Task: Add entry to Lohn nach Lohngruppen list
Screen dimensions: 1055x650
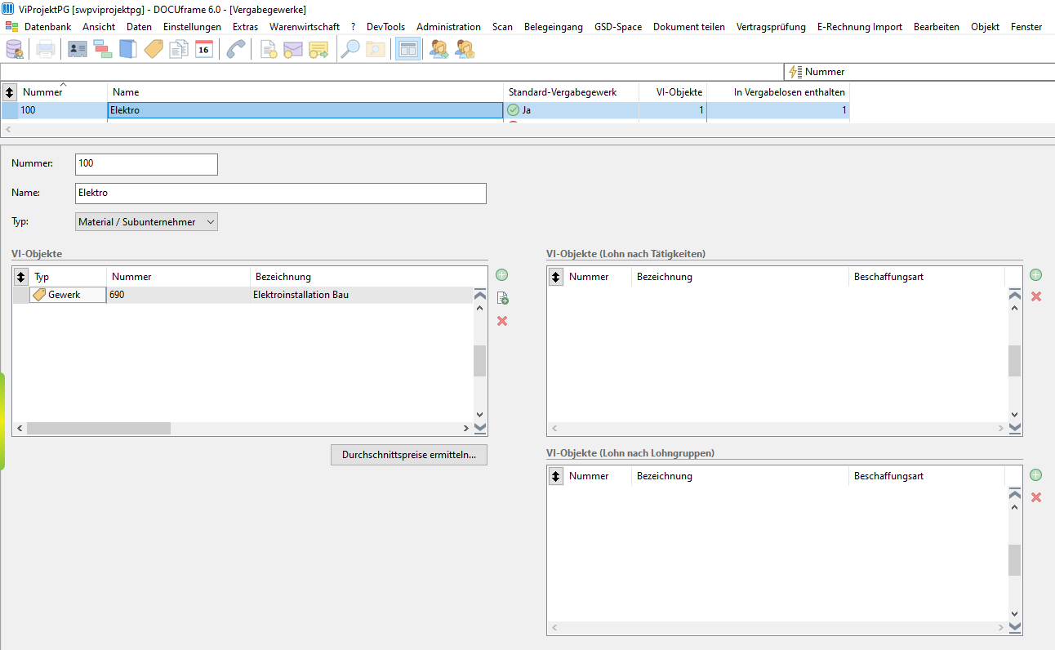Action: pyautogui.click(x=1036, y=474)
